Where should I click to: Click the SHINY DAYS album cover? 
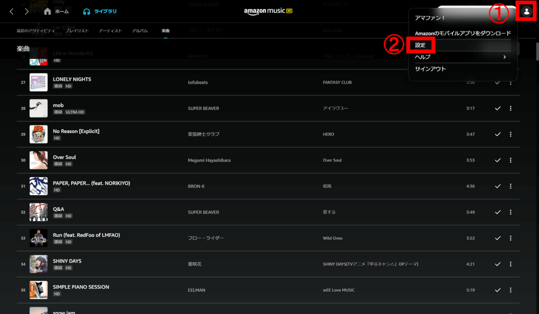pyautogui.click(x=38, y=264)
